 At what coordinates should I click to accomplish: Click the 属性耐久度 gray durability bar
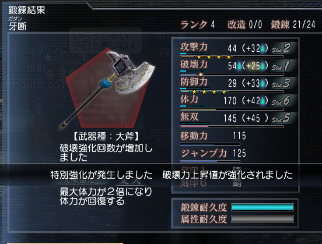click(262, 219)
